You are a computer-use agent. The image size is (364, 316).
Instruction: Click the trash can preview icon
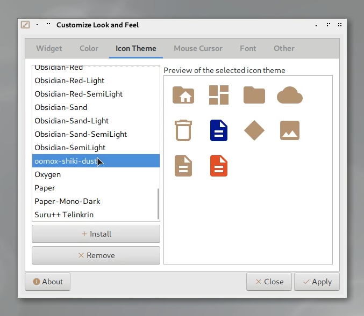183,130
